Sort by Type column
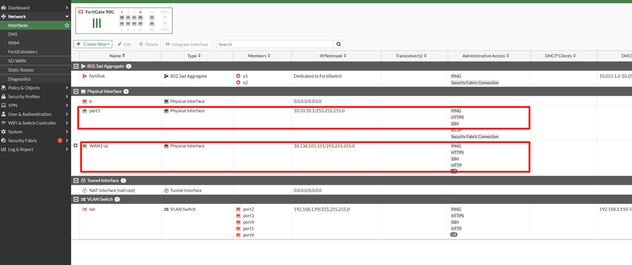This screenshot has width=632, height=265. (195, 56)
